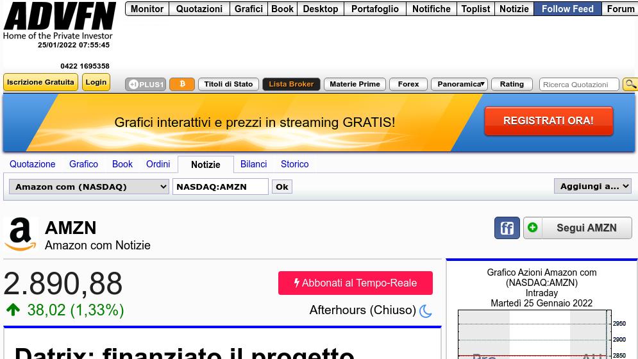Viewport: 638px width, 359px height.
Task: Click the Grafici interattivi streaming banner text
Action: point(255,122)
